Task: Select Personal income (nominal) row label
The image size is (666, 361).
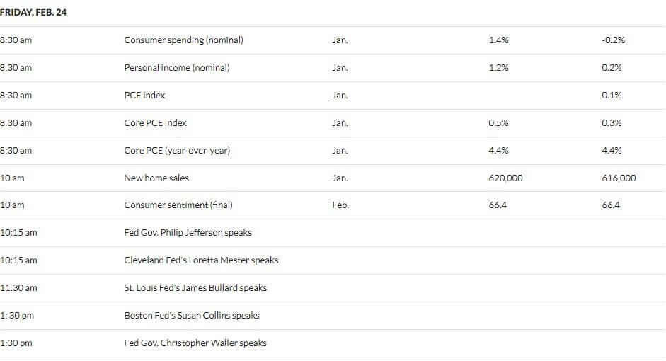Action: coord(177,67)
